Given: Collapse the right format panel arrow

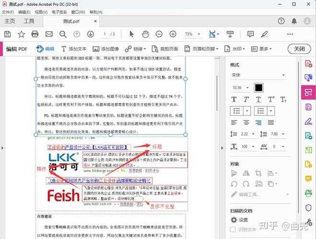Looking at the screenshot, I should point(222,148).
